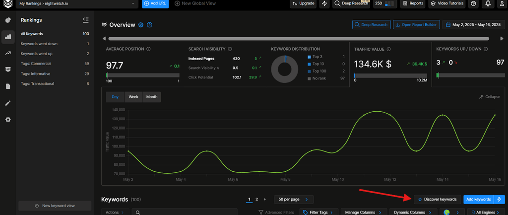Click the info icon beside Keywords Up / Down
The height and width of the screenshot is (215, 508).
[485, 49]
